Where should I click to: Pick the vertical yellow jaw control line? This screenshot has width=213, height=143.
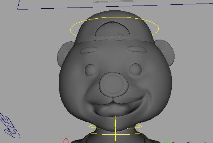click(115, 128)
